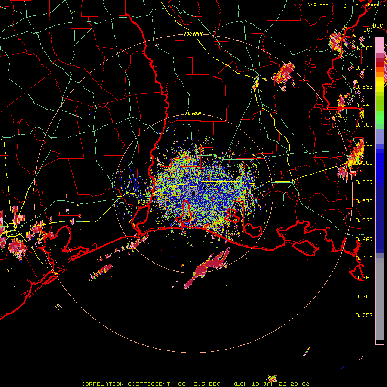Click the 0.307 scale value
The height and width of the screenshot is (387, 387).
click(364, 297)
